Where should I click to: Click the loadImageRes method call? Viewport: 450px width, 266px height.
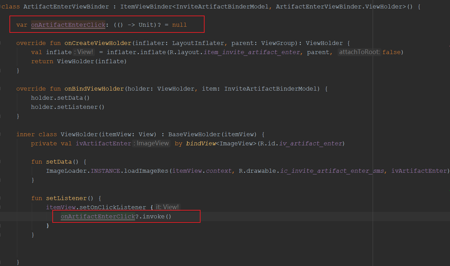pos(146,171)
